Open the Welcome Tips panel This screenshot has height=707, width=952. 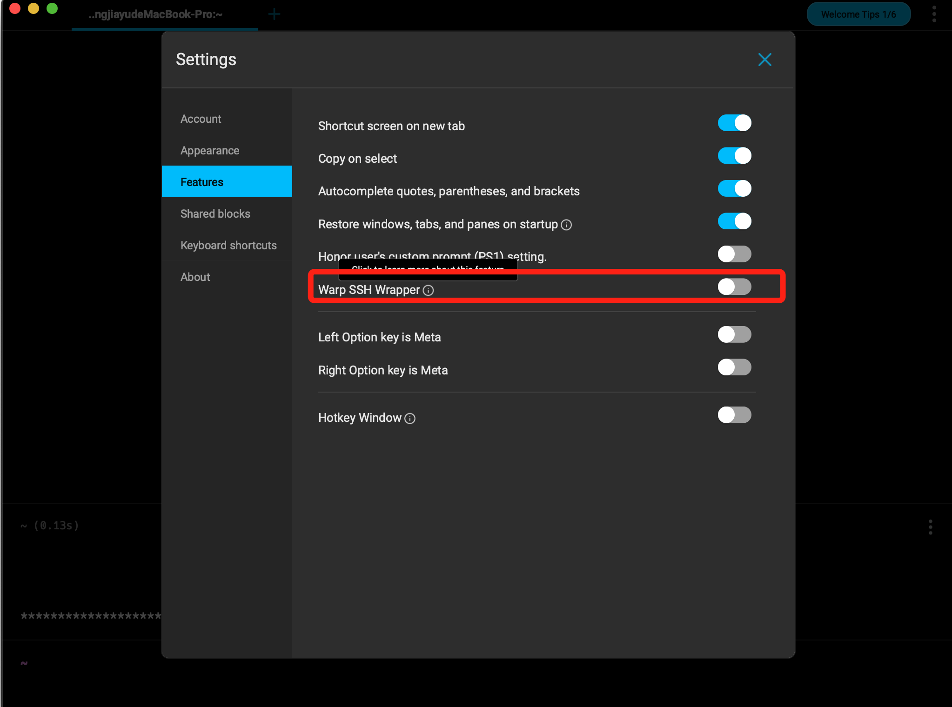pos(858,14)
